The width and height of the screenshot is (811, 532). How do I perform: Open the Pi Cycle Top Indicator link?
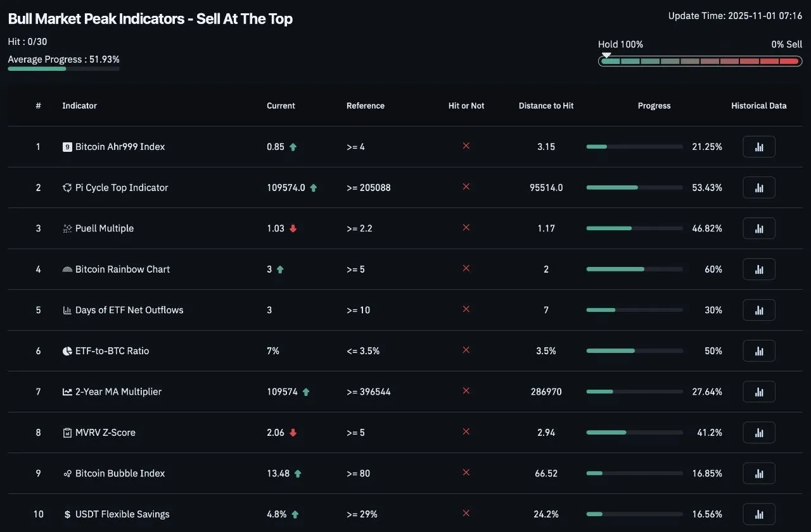[122, 188]
